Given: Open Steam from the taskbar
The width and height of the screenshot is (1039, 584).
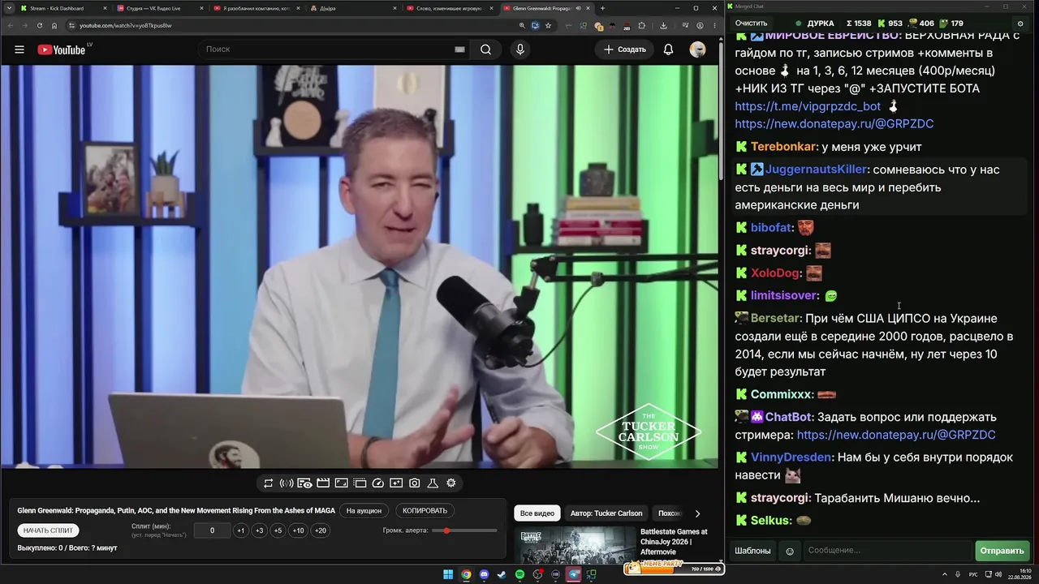Looking at the screenshot, I should (502, 575).
